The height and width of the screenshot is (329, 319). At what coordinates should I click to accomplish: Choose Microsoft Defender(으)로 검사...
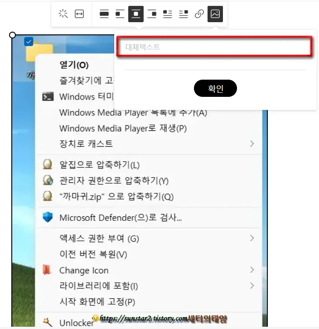pos(121,218)
